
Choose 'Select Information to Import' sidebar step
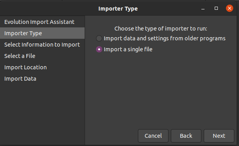coord(42,45)
